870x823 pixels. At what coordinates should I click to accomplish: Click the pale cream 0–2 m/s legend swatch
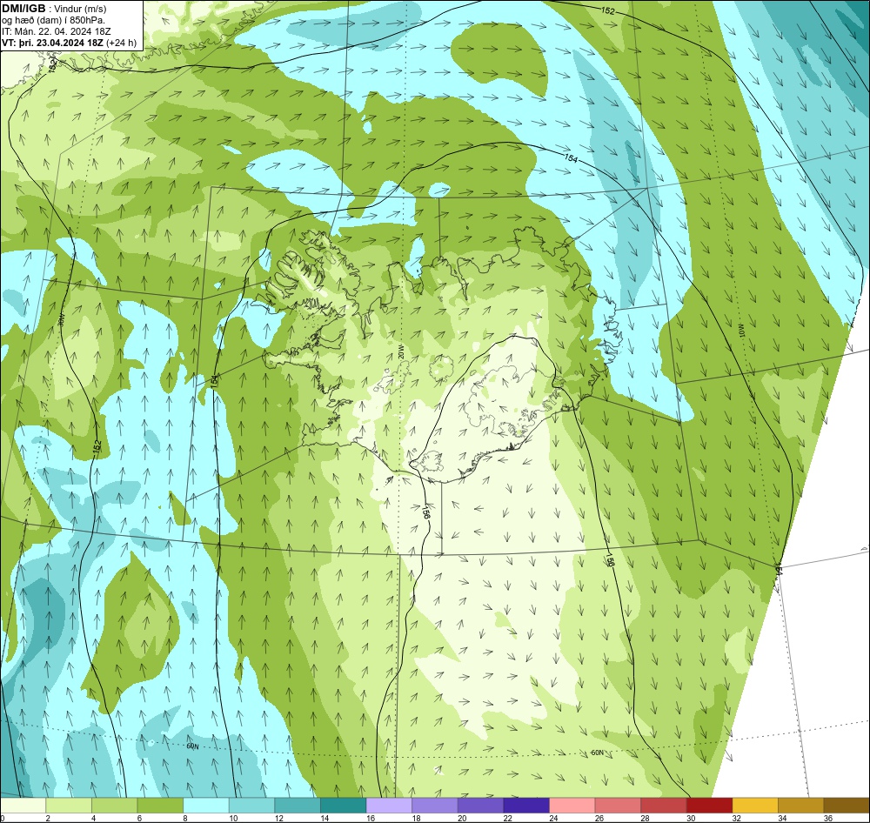coord(23,806)
